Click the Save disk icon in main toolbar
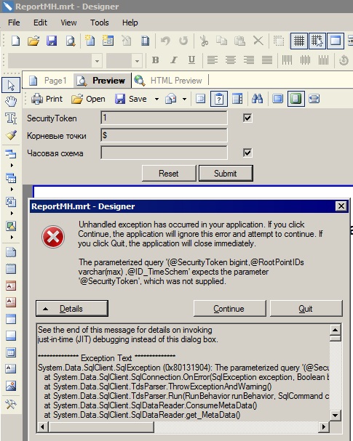 [x=52, y=41]
